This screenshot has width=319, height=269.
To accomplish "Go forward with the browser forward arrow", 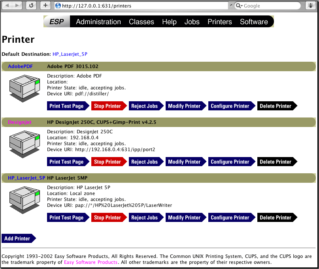I will coord(18,6).
